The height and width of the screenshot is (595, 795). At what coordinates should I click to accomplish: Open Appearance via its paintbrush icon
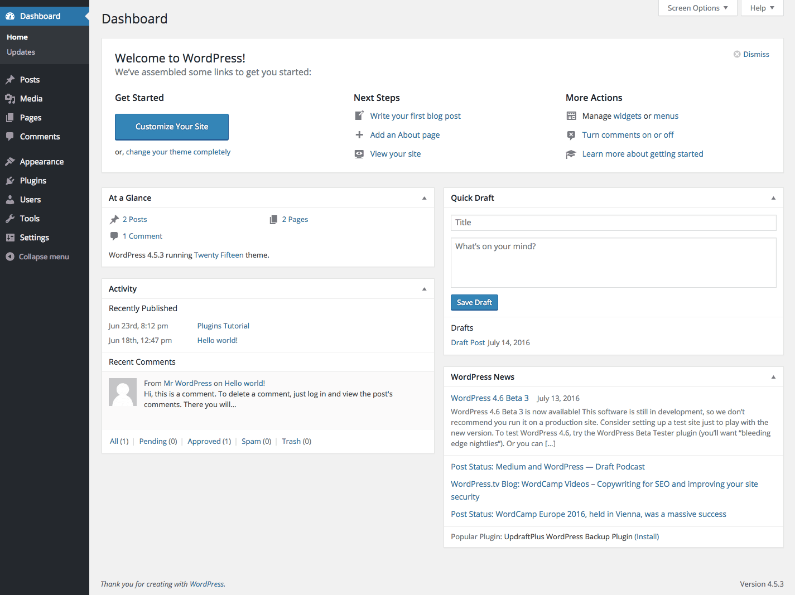[10, 162]
